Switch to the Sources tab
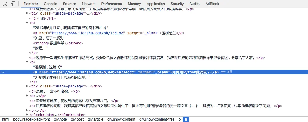 70,4
